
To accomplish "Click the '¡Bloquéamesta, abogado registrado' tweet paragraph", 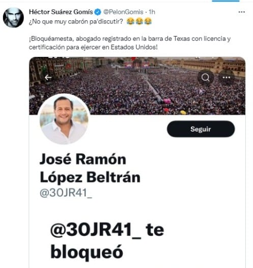I will tap(130, 43).
